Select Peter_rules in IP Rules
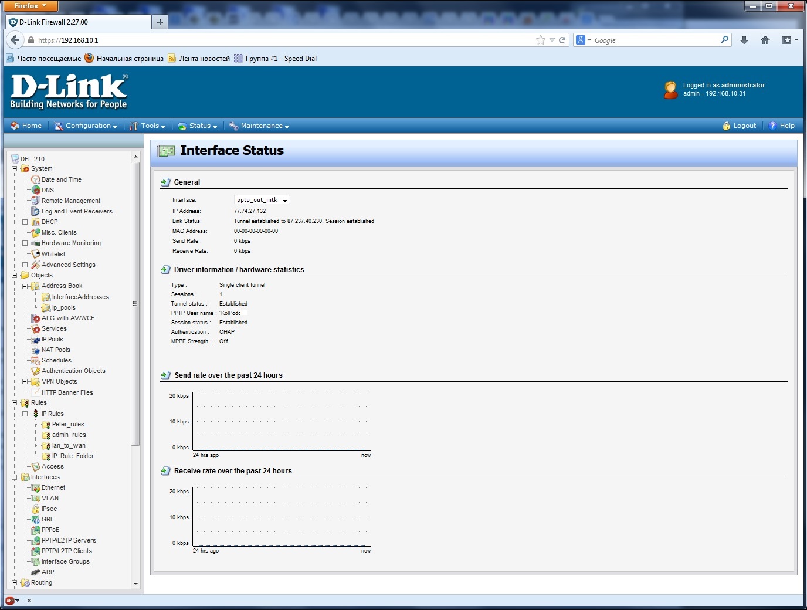Viewport: 807px width, 610px height. point(68,424)
